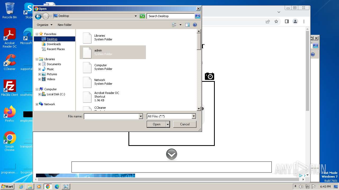Bookmark the page with star icon
Viewport: 339px width, 190px height.
pyautogui.click(x=276, y=21)
